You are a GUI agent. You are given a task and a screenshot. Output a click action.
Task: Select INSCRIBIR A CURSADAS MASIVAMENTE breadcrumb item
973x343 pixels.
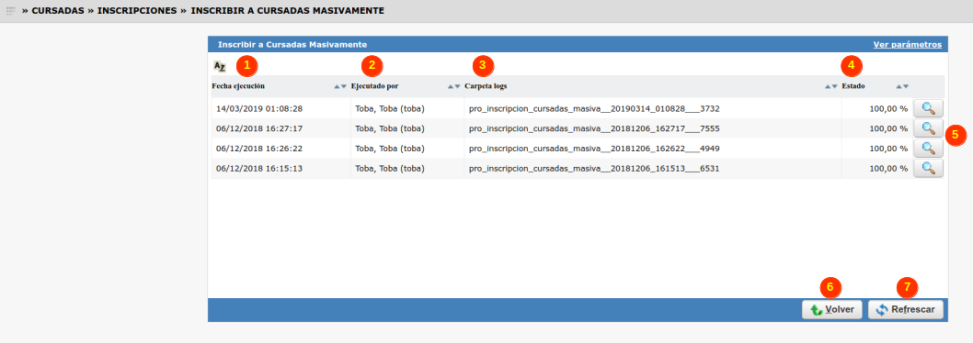pos(287,11)
